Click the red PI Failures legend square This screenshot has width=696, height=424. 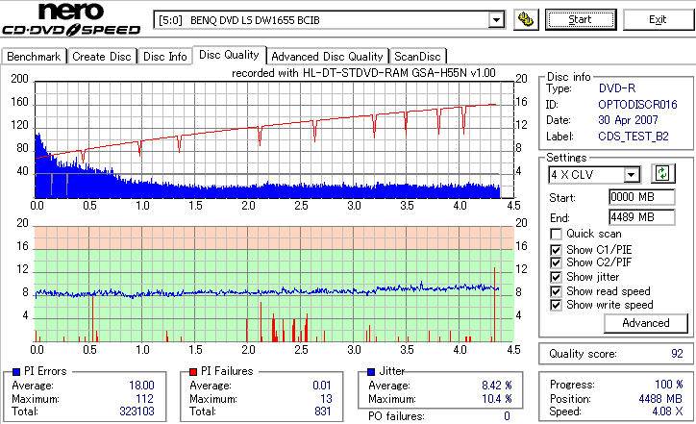tap(193, 372)
